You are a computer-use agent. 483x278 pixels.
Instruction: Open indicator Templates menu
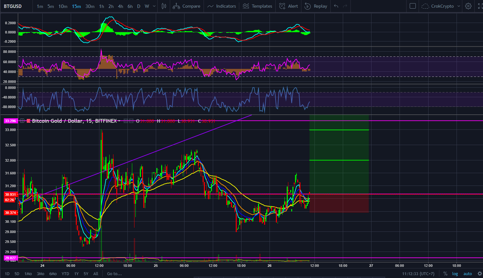tap(257, 6)
